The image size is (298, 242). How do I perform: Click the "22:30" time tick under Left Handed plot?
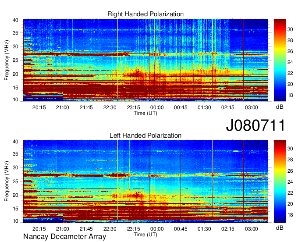[x=110, y=229]
